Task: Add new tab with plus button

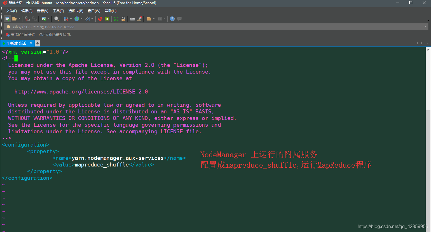Action: pos(38,43)
